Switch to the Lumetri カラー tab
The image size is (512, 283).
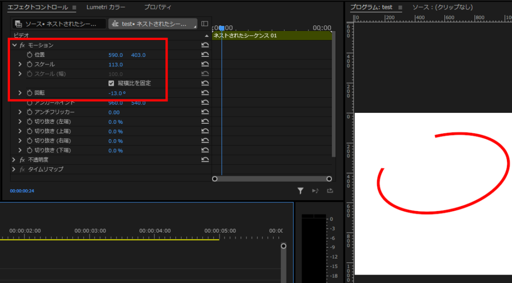click(x=106, y=7)
